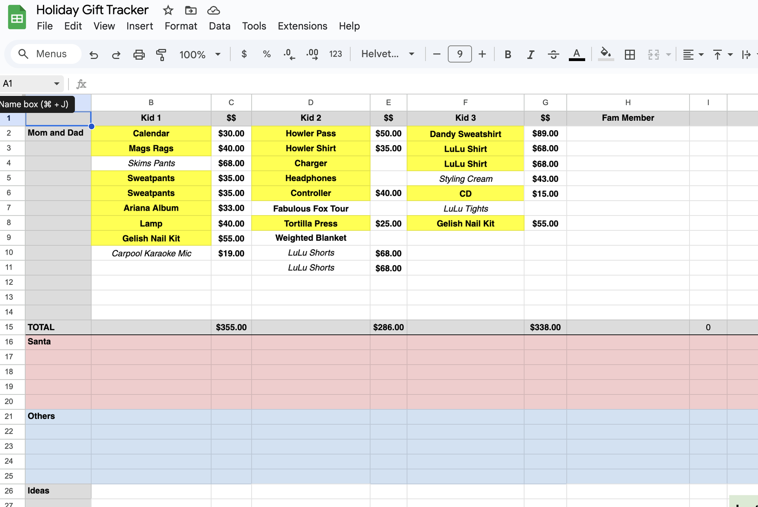
Task: Open the Edit menu
Action: coord(73,26)
